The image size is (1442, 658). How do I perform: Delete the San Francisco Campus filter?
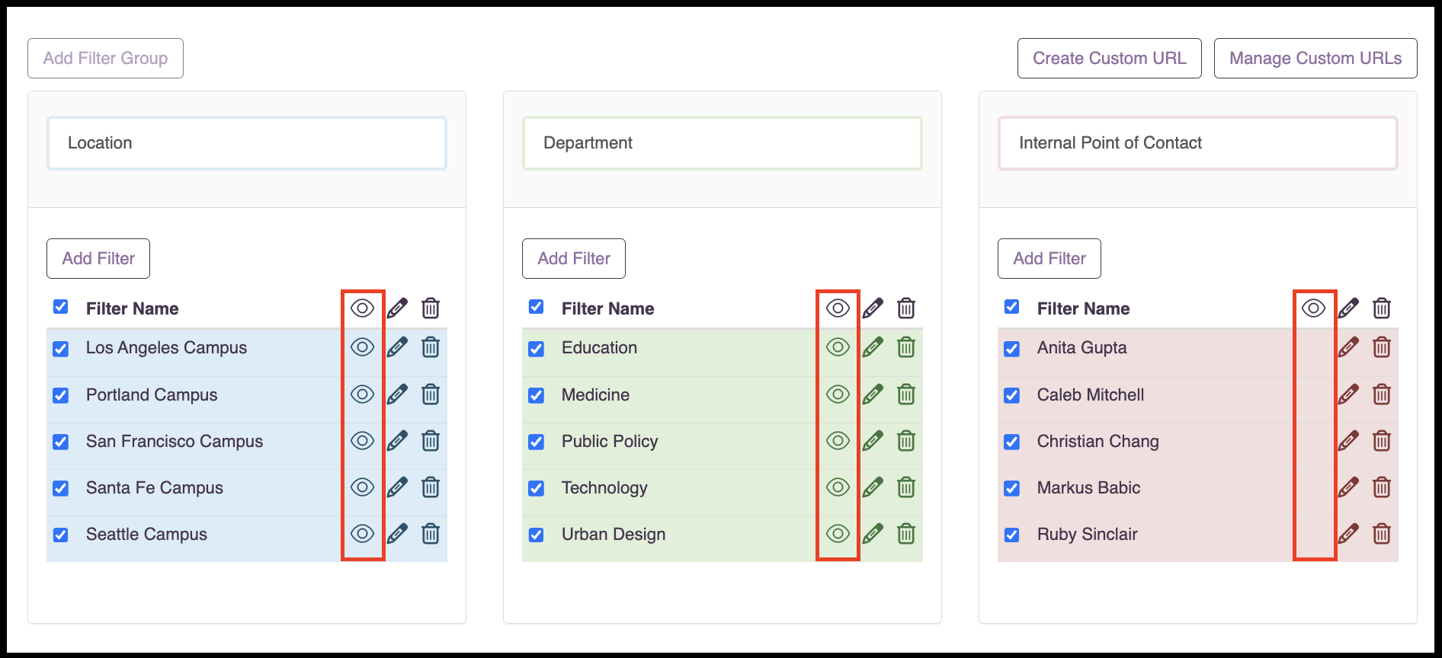click(431, 441)
